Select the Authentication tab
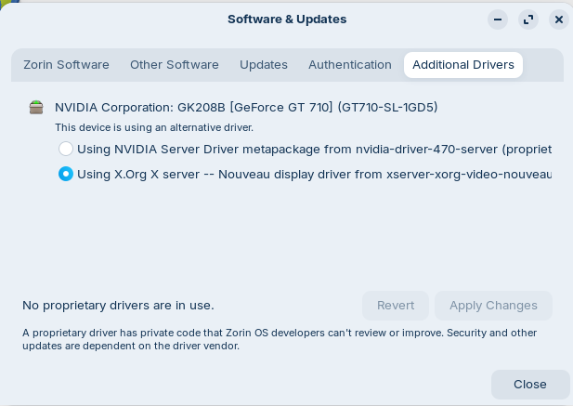The width and height of the screenshot is (573, 406). [x=350, y=65]
